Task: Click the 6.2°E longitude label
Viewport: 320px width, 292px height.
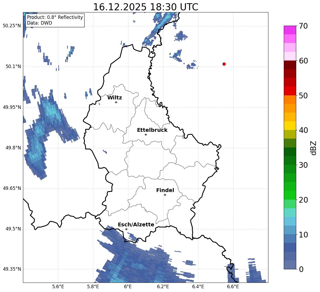Action: click(163, 287)
